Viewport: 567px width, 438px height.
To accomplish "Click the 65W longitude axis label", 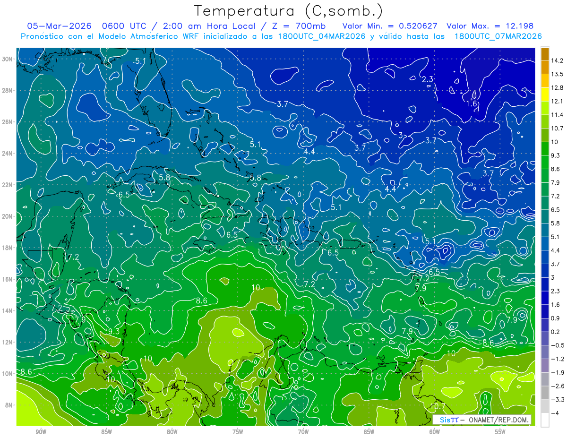I will (369, 432).
